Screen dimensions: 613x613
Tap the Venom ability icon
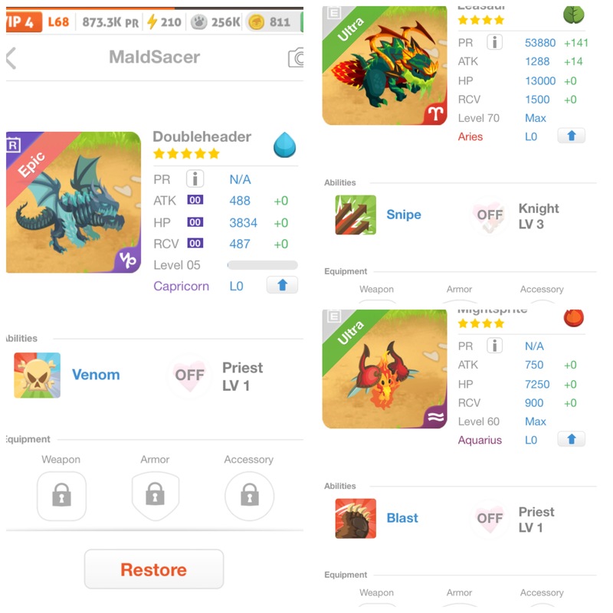pyautogui.click(x=37, y=375)
